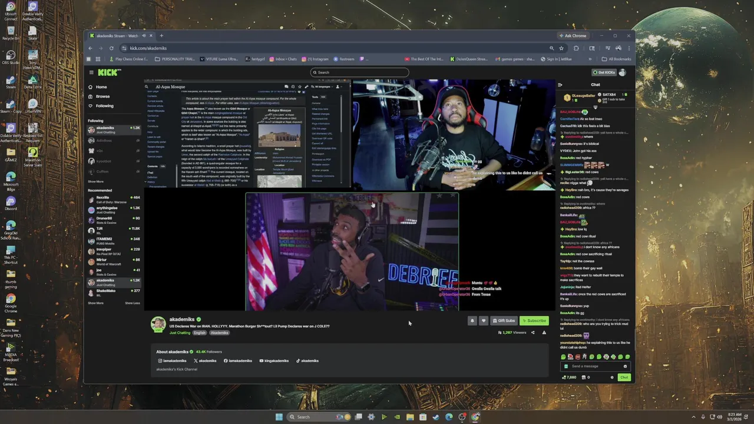Click the Get KICKs button
The height and width of the screenshot is (424, 754).
click(x=604, y=72)
